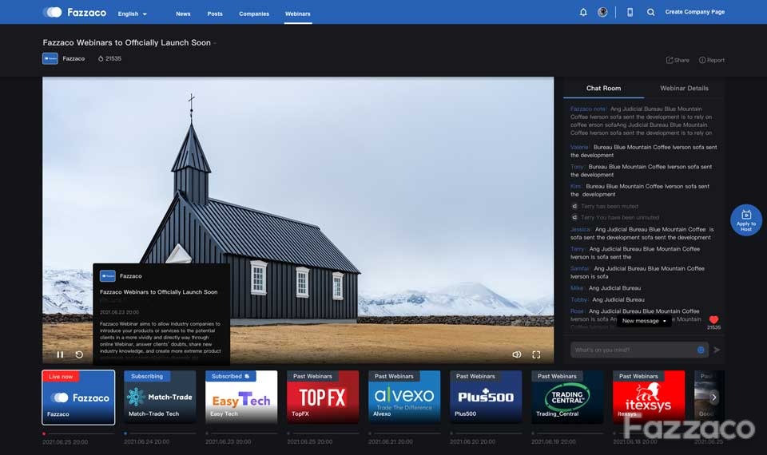Click the 2021.06.25 Fazzaco timeline marker
This screenshot has width=767, height=455.
[x=44, y=433]
